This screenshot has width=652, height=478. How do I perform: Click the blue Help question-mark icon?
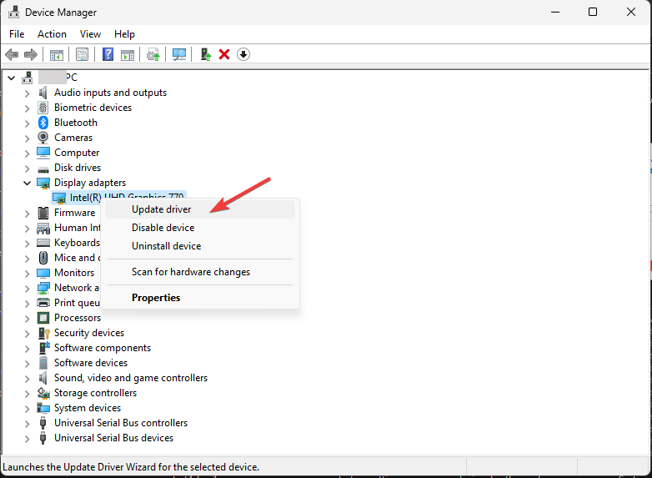[x=108, y=54]
